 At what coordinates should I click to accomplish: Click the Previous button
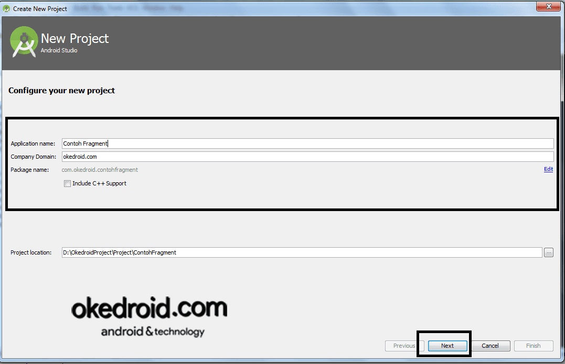(x=404, y=346)
